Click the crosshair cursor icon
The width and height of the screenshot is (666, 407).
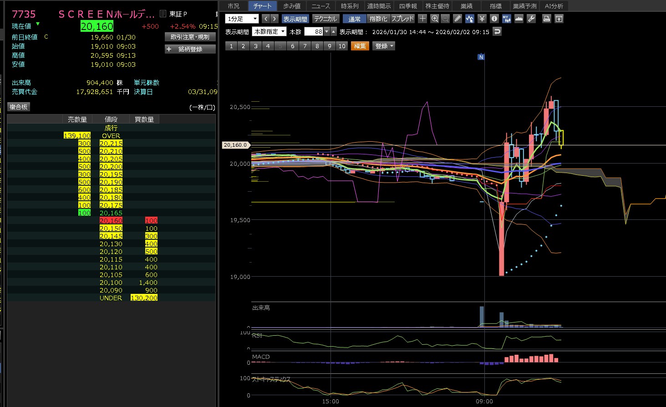(x=422, y=19)
